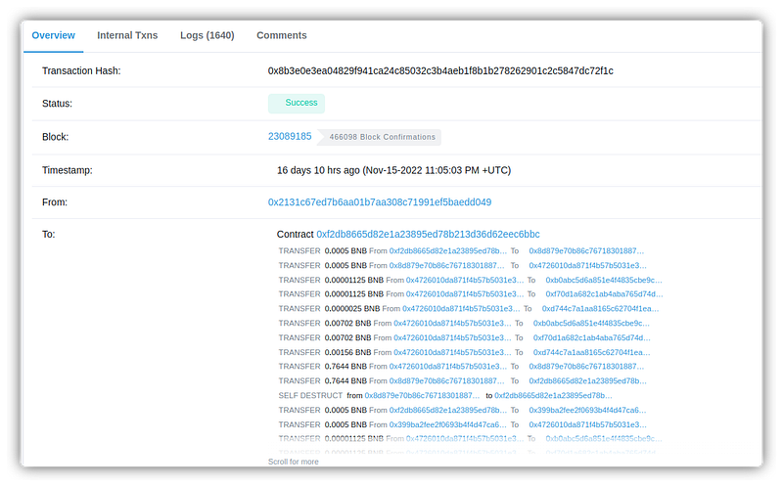Click the Success status badge
Image resolution: width=783 pixels, height=487 pixels.
[x=297, y=103]
